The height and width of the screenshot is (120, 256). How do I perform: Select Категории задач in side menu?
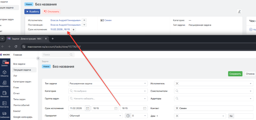[22, 82]
